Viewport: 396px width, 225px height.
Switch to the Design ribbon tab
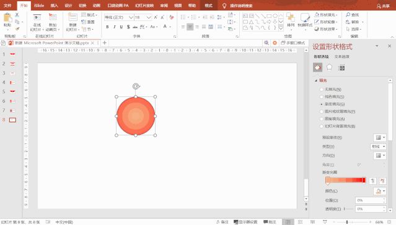[x=68, y=6]
